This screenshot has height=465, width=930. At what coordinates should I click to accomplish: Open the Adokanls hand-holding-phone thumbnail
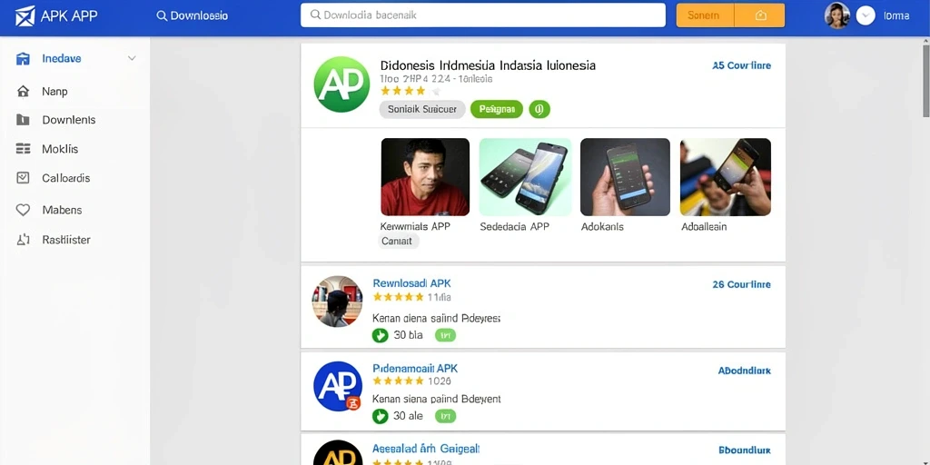coord(625,177)
